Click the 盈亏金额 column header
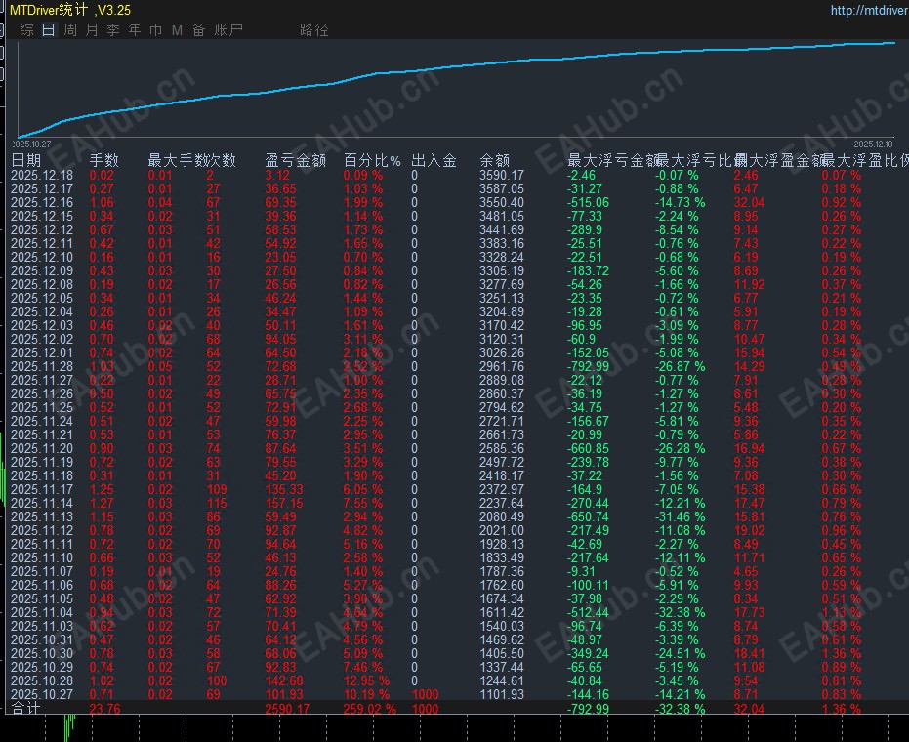This screenshot has width=909, height=742. tap(297, 160)
